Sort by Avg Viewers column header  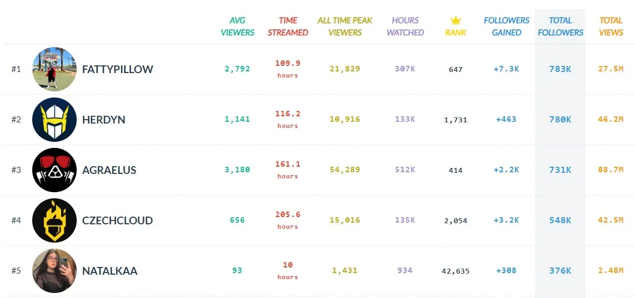(237, 27)
